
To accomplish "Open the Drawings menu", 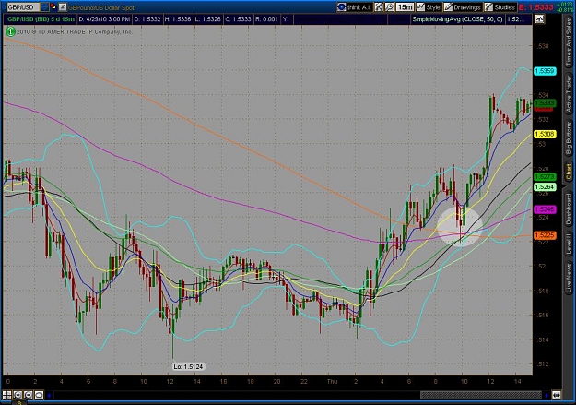I will [463, 7].
